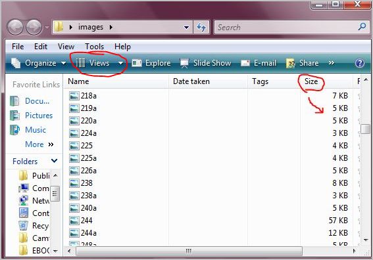Open the Music favorite link
Screen dimensions: 373x260
pyautogui.click(x=28, y=130)
